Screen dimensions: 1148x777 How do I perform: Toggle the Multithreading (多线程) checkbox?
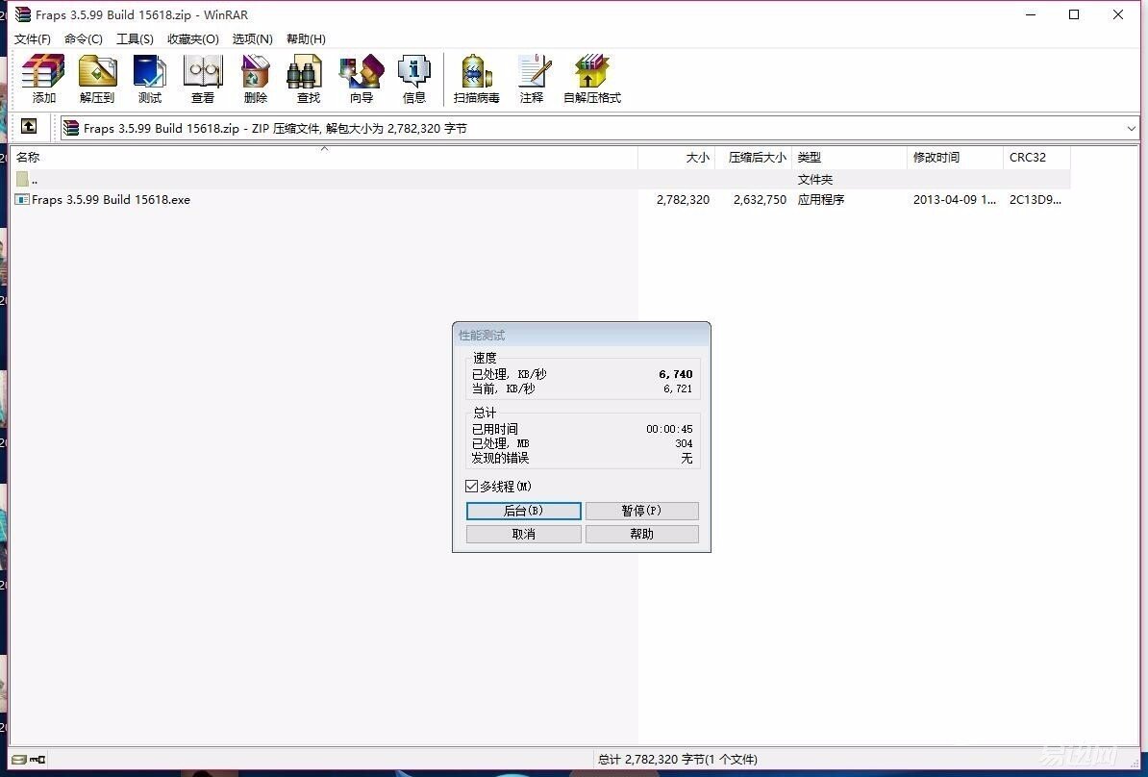(x=471, y=487)
